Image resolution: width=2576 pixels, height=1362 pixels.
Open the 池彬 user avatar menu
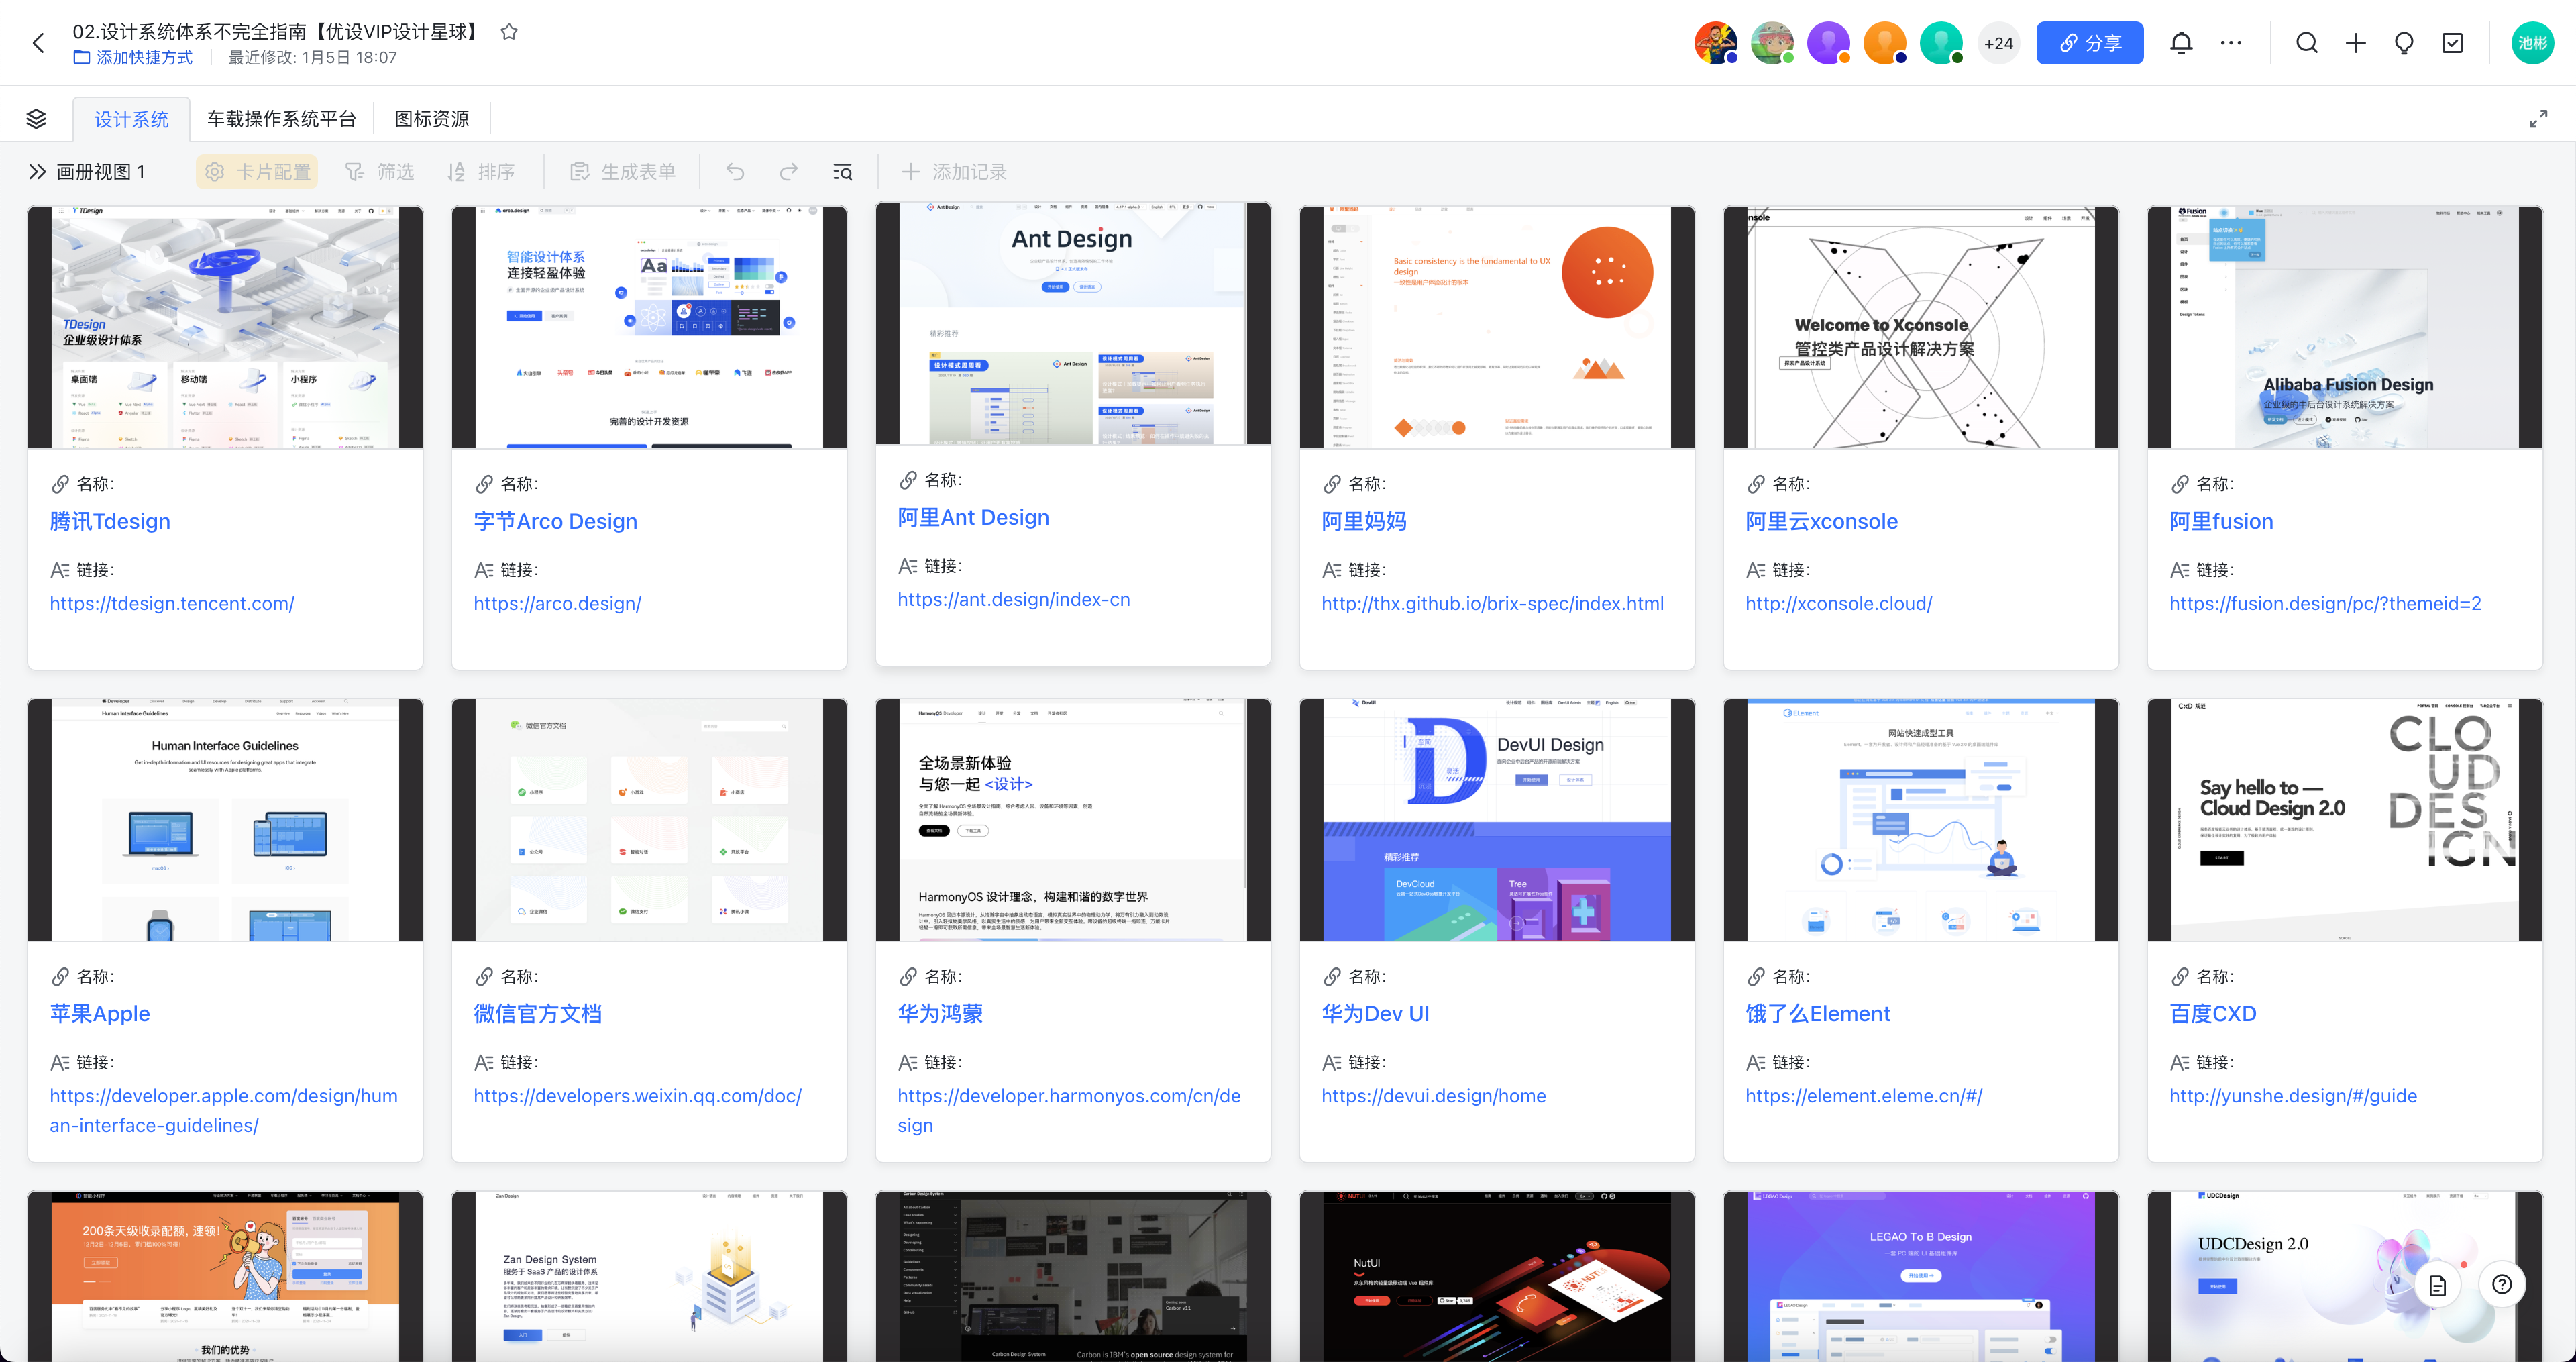(x=2532, y=43)
